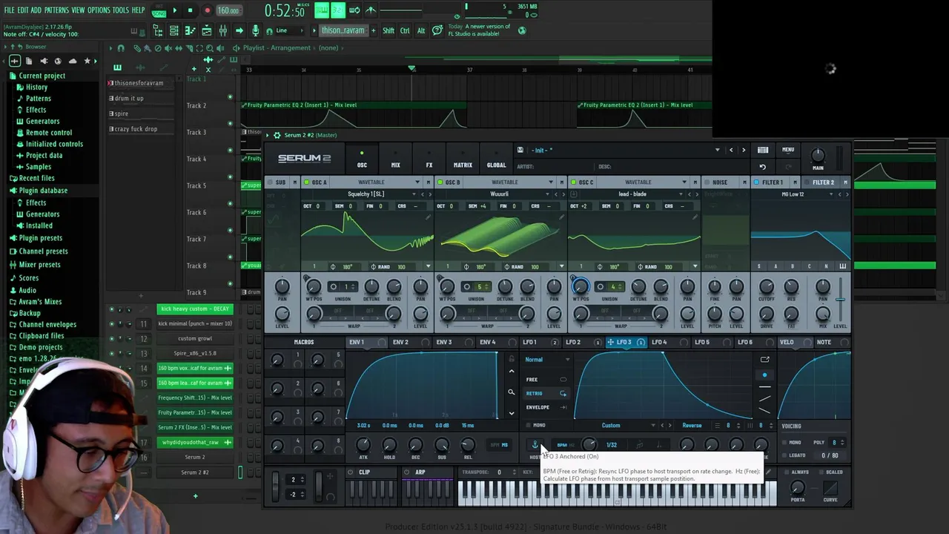Click the preset browser icon in Serum
The height and width of the screenshot is (534, 949).
tap(763, 150)
